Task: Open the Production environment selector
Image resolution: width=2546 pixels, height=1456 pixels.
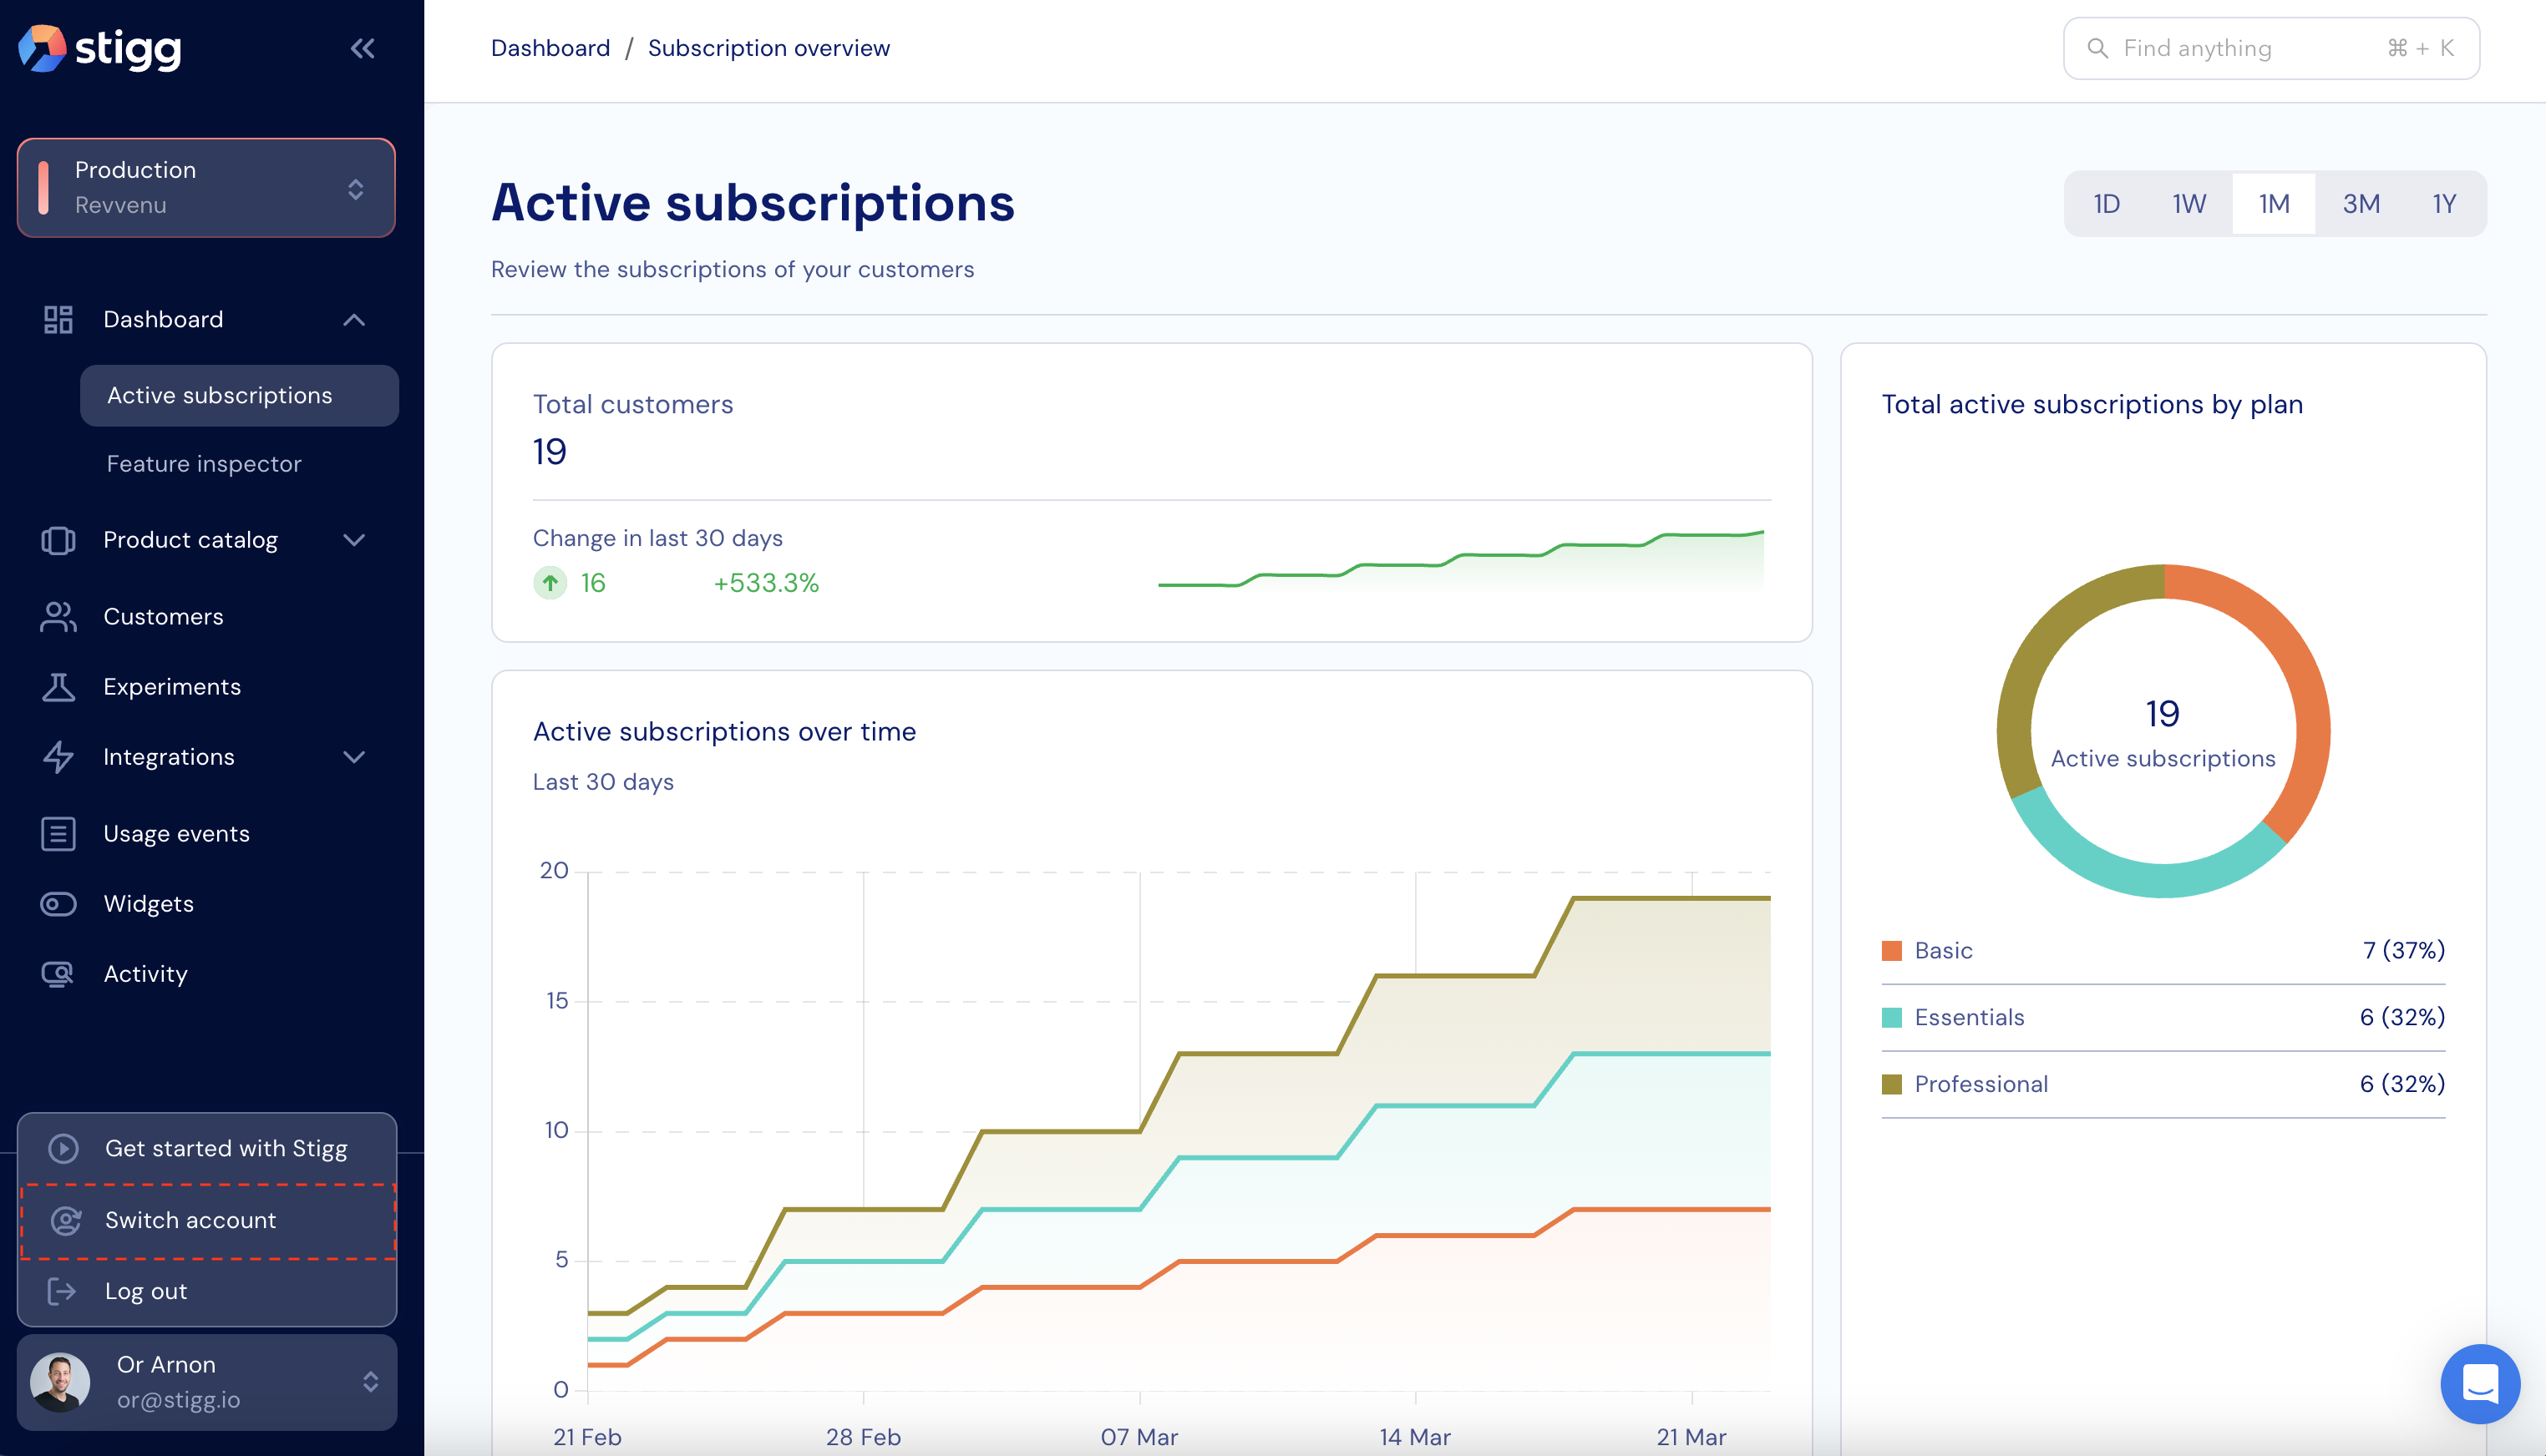Action: click(x=206, y=188)
